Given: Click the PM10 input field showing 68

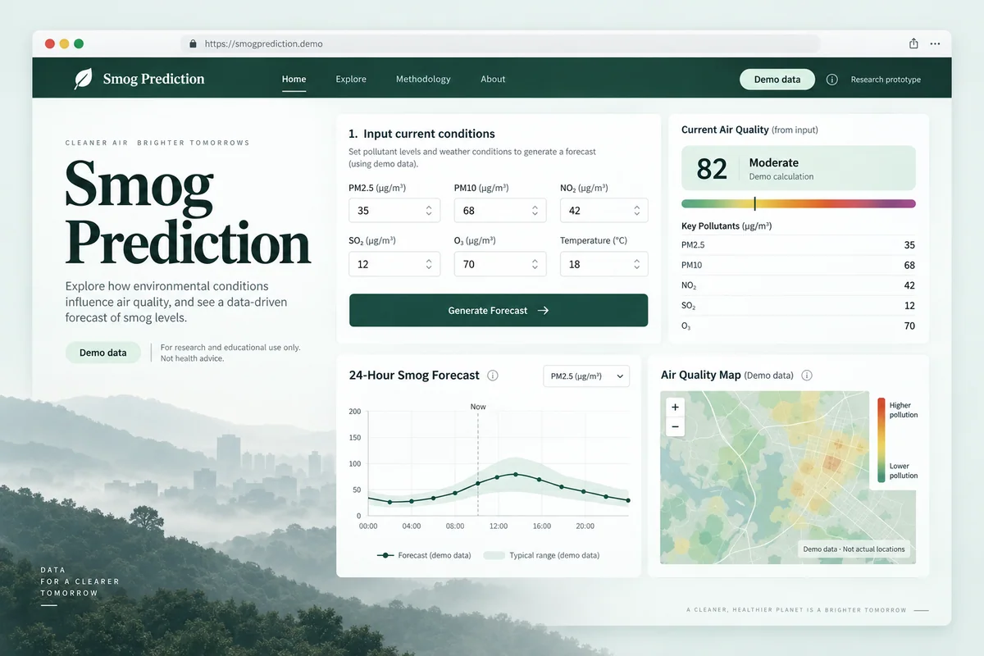Looking at the screenshot, I should (499, 211).
